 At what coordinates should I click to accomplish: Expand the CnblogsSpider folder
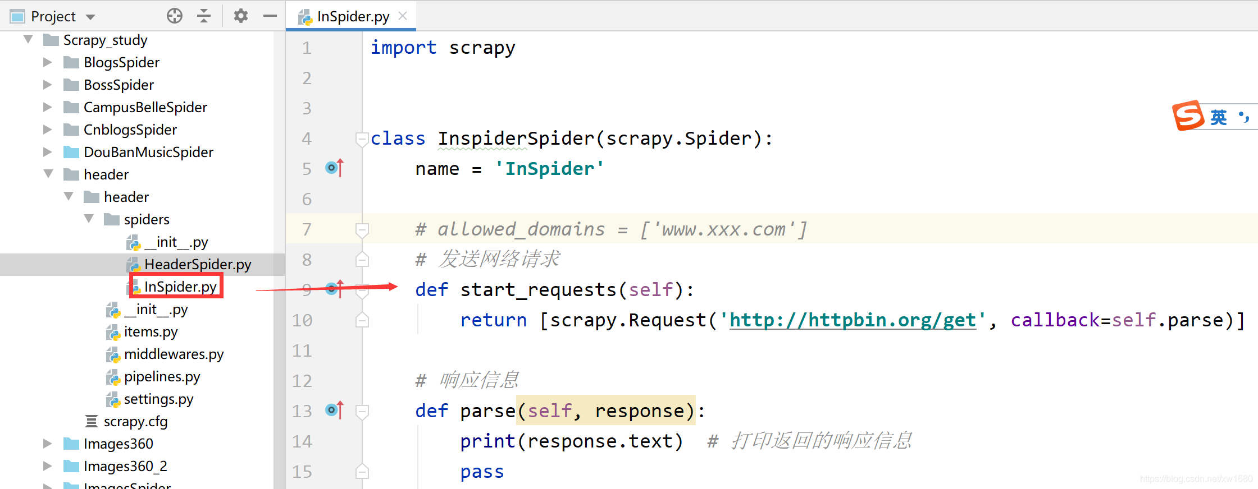[48, 130]
